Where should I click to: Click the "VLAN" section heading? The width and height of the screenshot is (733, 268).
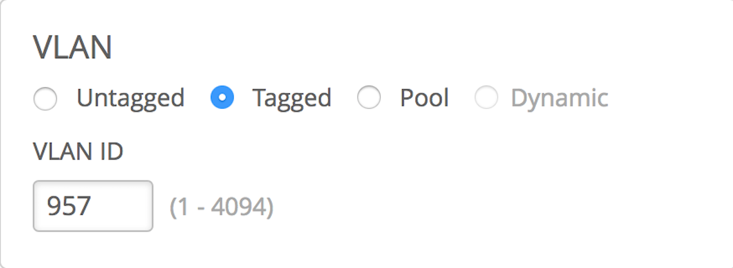pyautogui.click(x=72, y=48)
